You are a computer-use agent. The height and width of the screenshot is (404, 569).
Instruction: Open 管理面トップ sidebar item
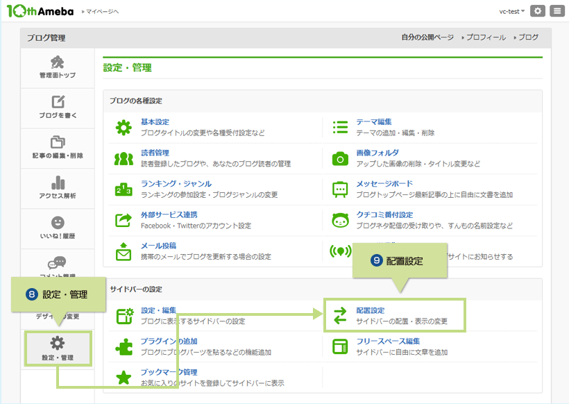58,68
